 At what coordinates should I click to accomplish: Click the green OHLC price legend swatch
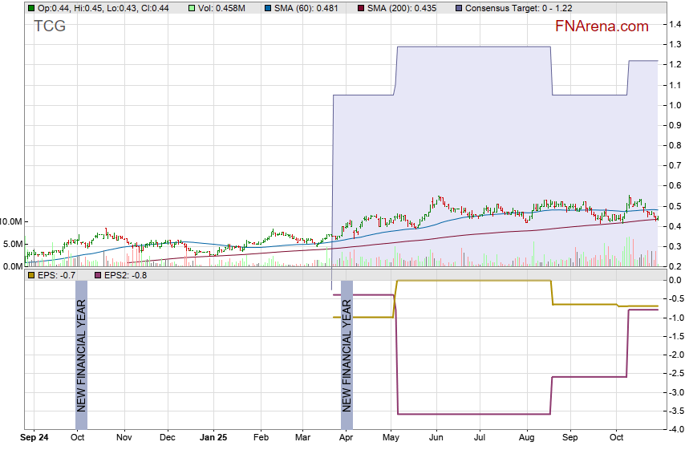(x=31, y=8)
